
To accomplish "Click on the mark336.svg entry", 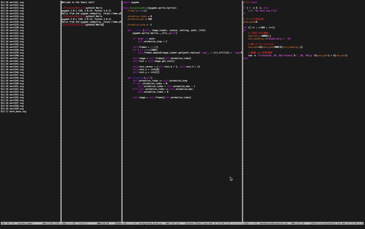I will 12,44.
